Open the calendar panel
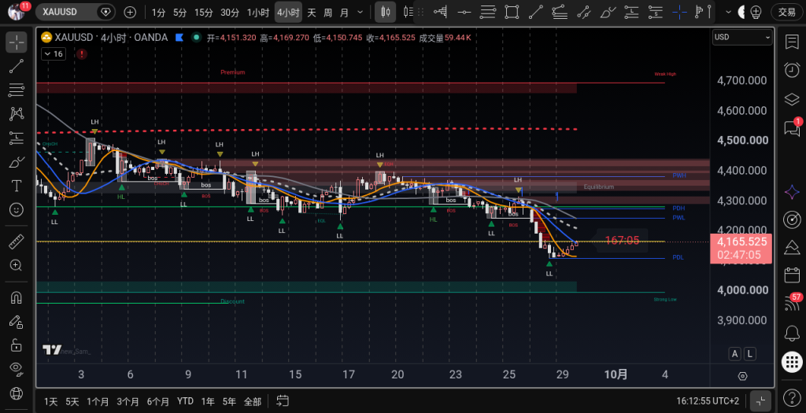 (x=792, y=275)
